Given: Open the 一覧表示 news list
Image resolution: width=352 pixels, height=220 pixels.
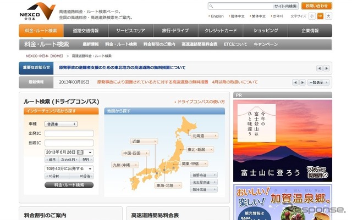Looking at the screenshot, I should pyautogui.click(x=318, y=82).
